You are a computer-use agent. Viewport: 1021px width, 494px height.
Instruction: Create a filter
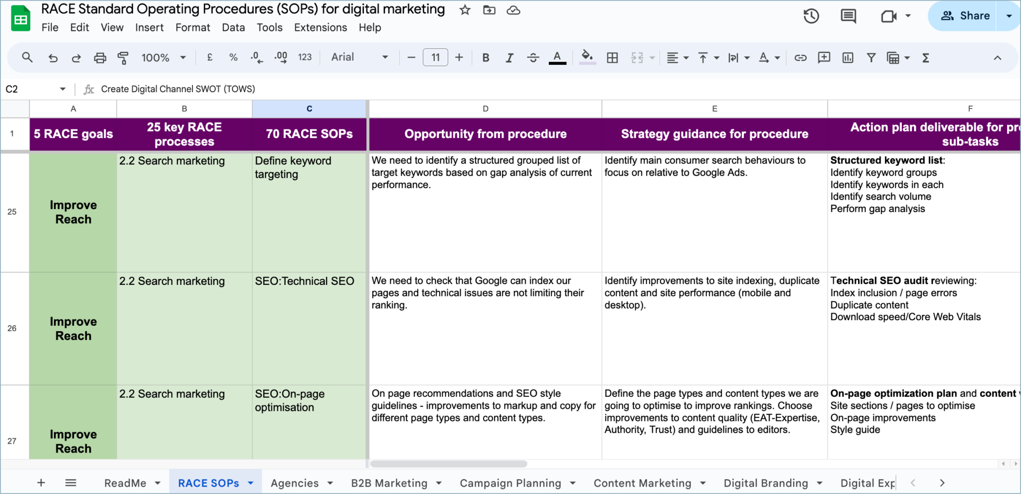click(871, 57)
